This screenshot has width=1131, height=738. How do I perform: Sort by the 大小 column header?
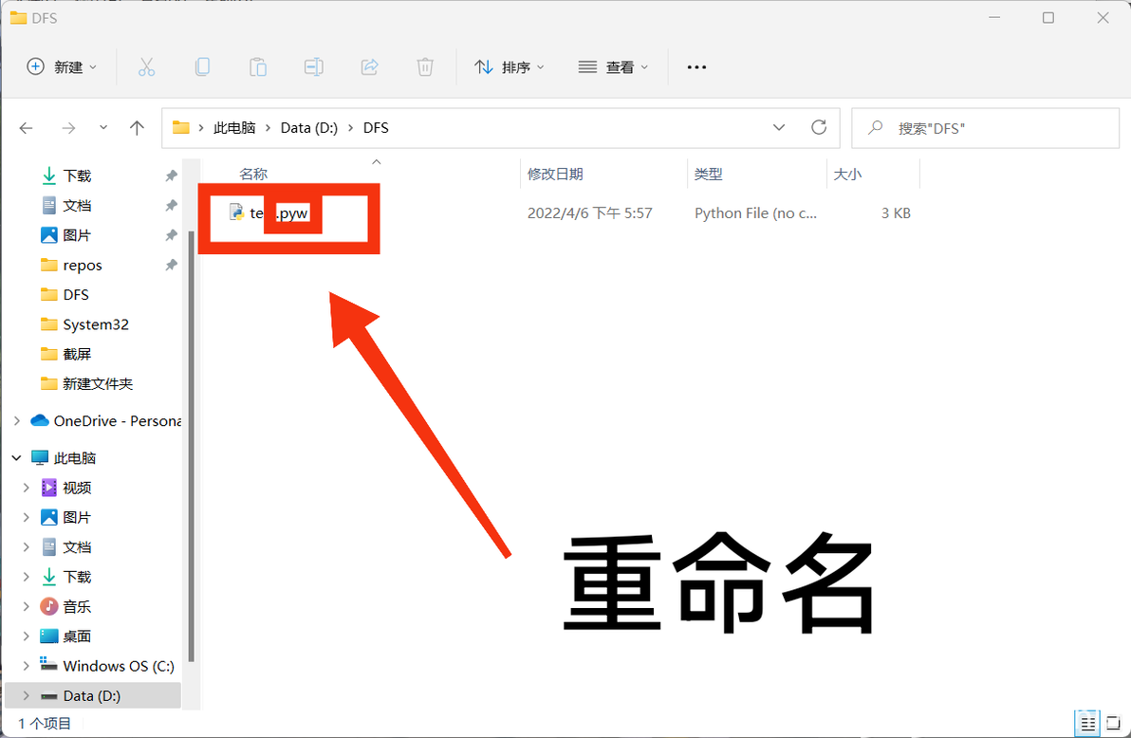point(847,174)
